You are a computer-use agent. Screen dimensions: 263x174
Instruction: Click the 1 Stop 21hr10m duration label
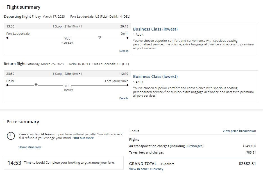click(67, 26)
